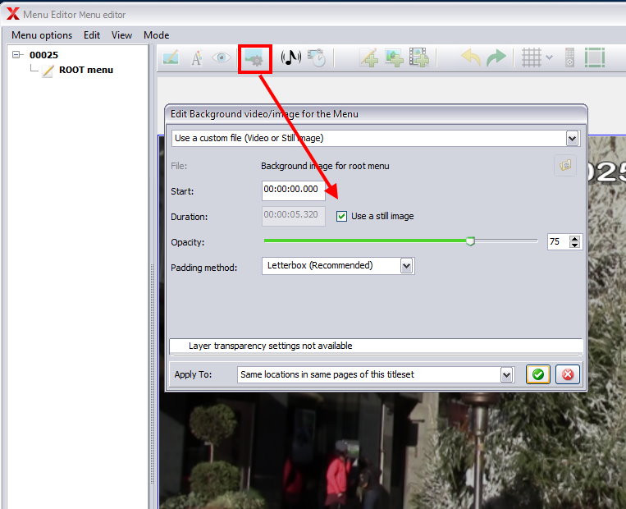Screen dimensions: 626x509
Task: Uncheck Use a still image checkbox
Action: (x=341, y=216)
